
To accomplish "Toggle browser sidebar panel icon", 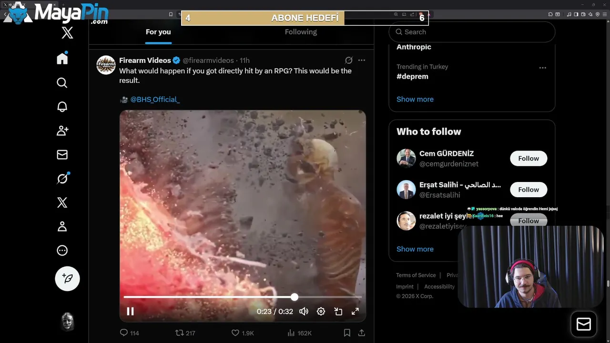I will coord(576,14).
